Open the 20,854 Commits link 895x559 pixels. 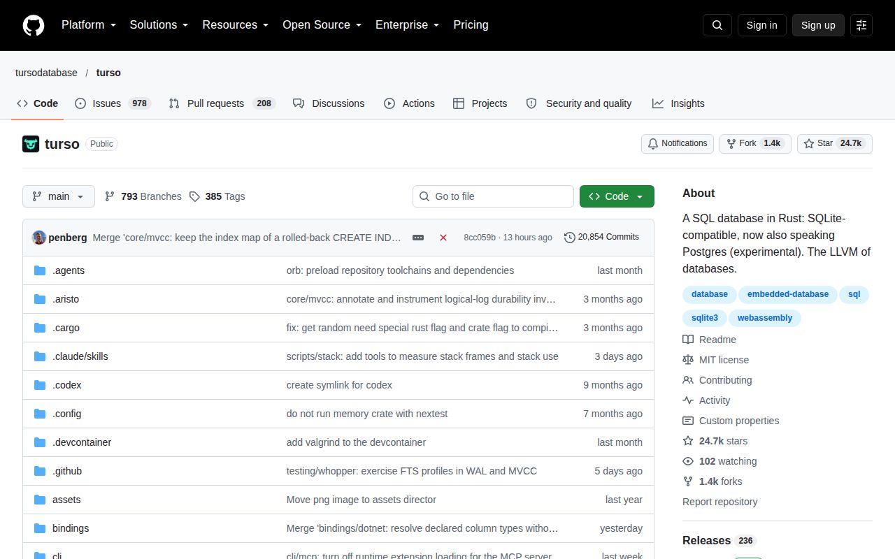point(601,238)
